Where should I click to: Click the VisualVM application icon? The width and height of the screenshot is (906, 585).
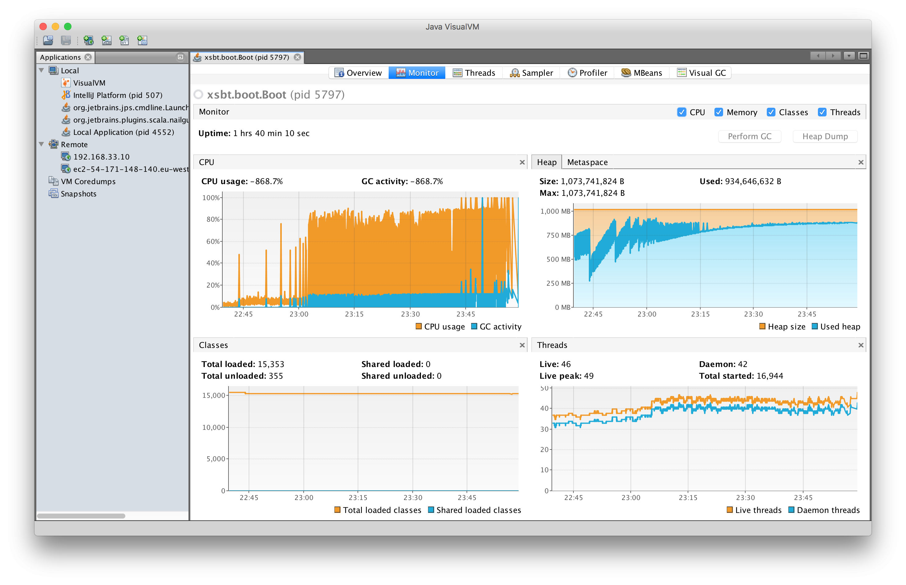click(x=66, y=83)
